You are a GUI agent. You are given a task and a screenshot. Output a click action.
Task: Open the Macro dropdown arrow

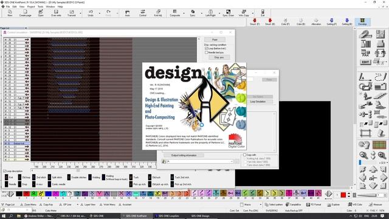260,204
